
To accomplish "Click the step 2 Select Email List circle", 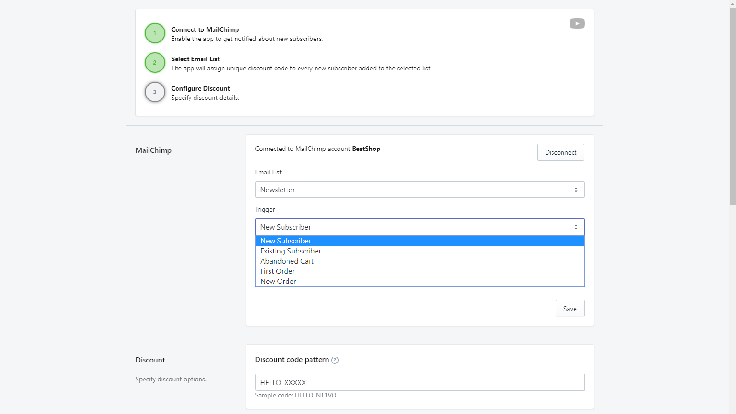I will tap(155, 63).
